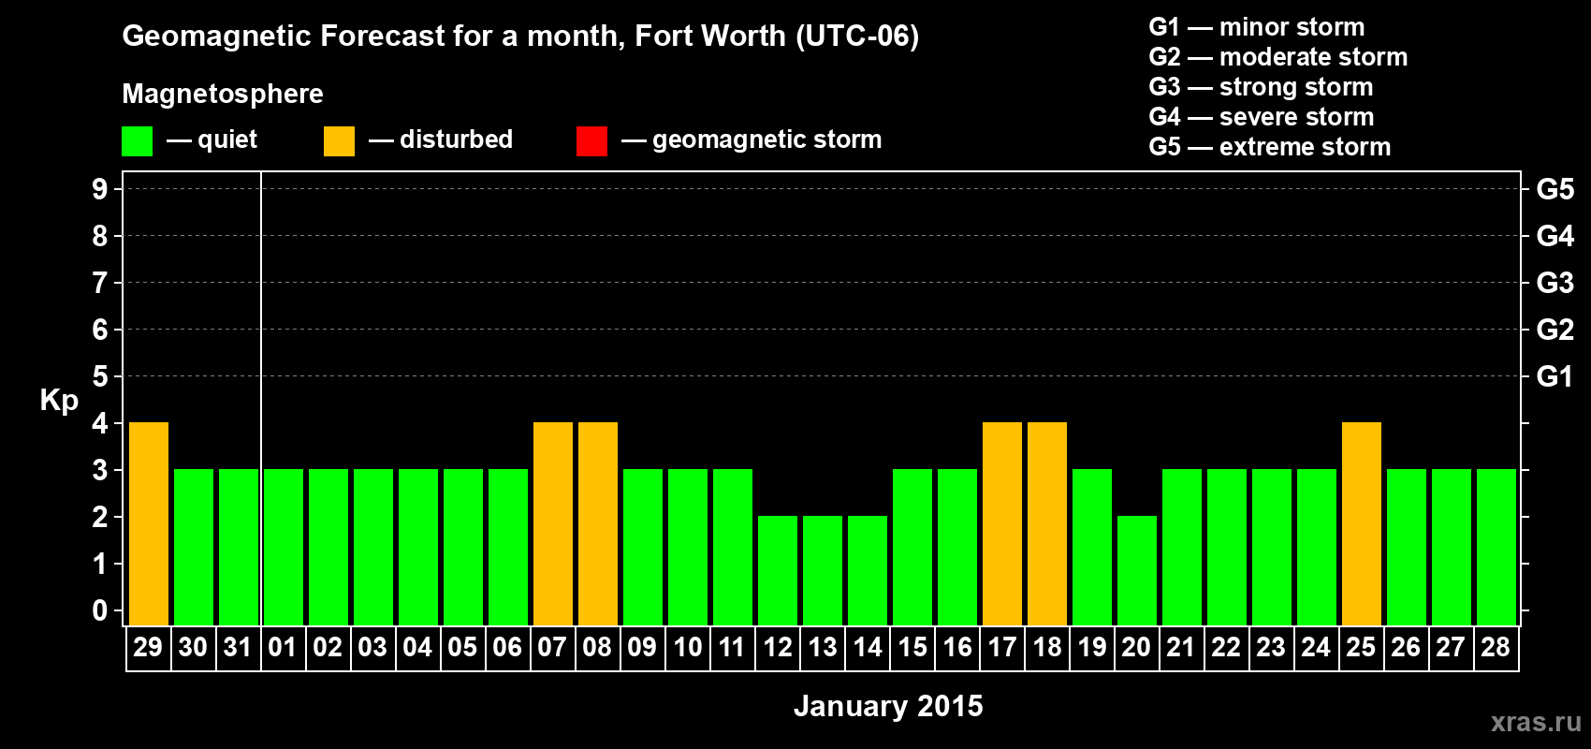Click the G1 right axis label
This screenshot has height=749, width=1591.
tap(1555, 376)
